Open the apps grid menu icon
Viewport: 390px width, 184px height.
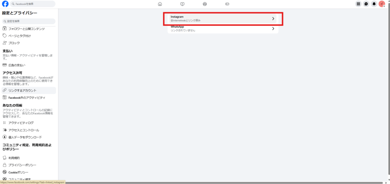pos(358,4)
